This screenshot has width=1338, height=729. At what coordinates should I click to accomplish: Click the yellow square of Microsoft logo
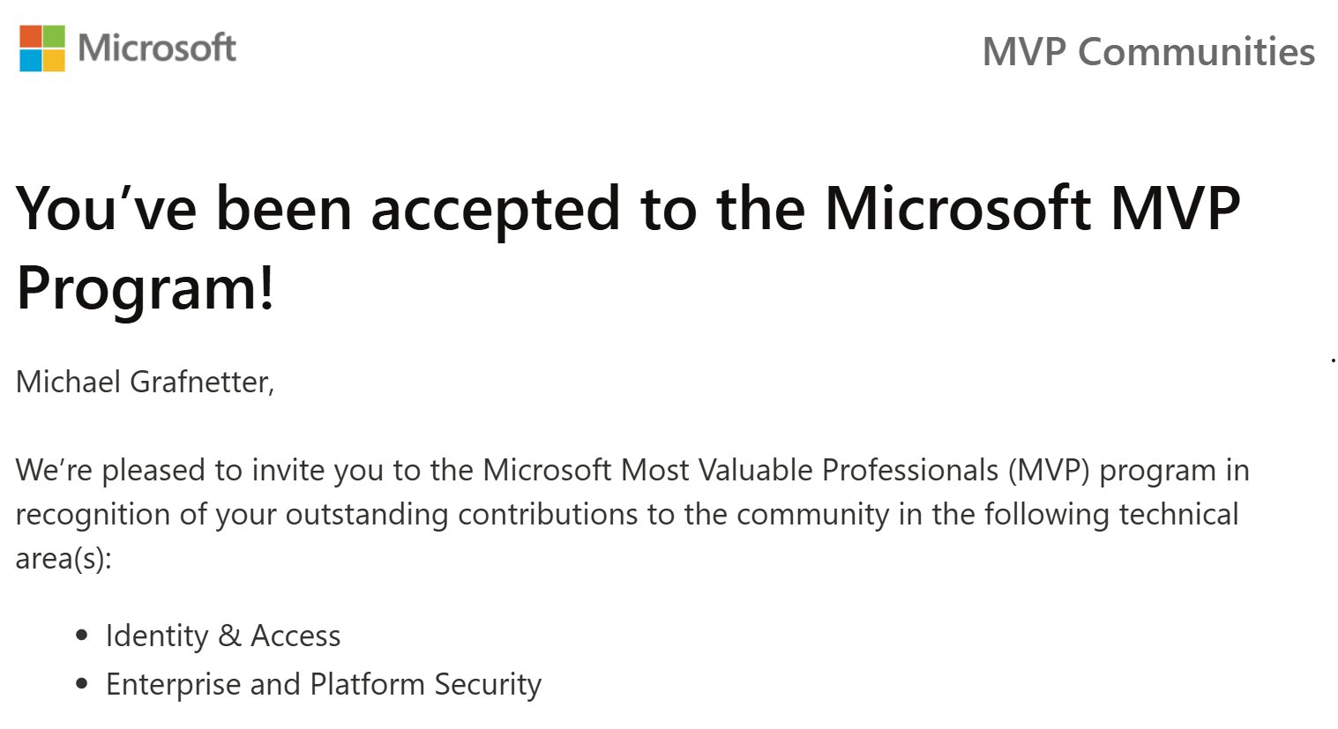point(55,61)
